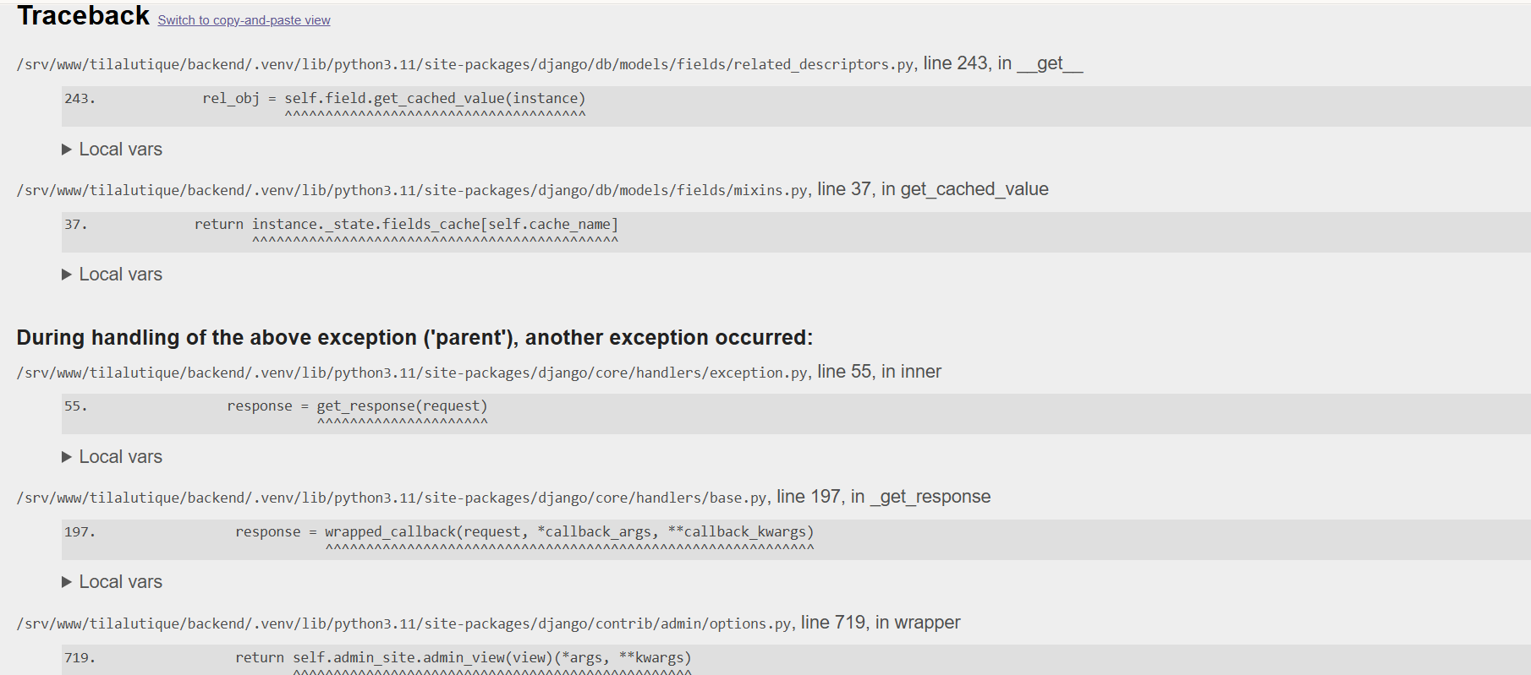Click the admin/options.py file path
The height and width of the screenshot is (675, 1531).
coord(403,624)
